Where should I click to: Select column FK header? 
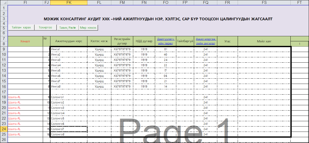[69, 3]
